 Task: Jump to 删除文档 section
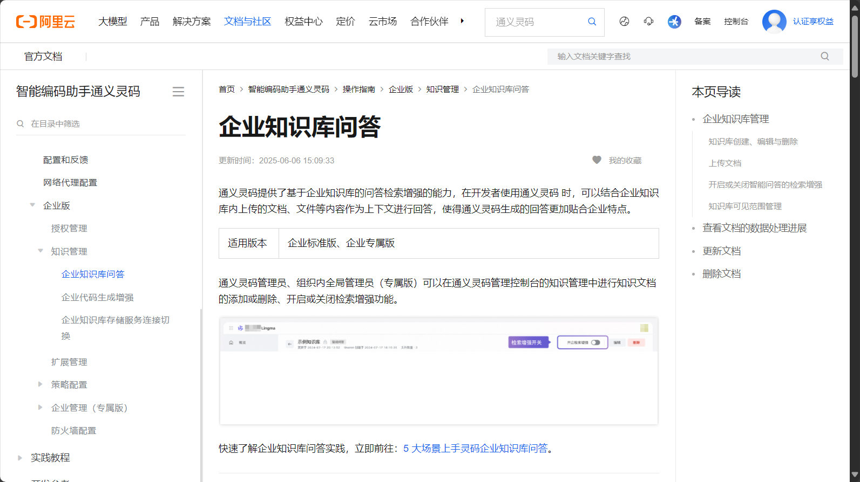pos(721,274)
